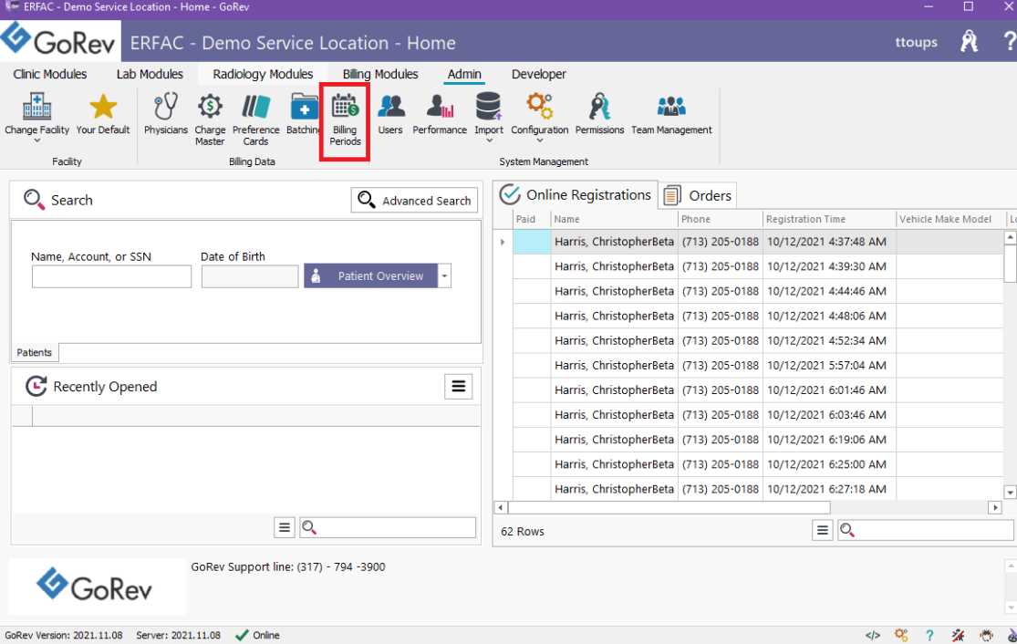The width and height of the screenshot is (1017, 644).
Task: Click the Advanced Search button
Action: point(414,201)
